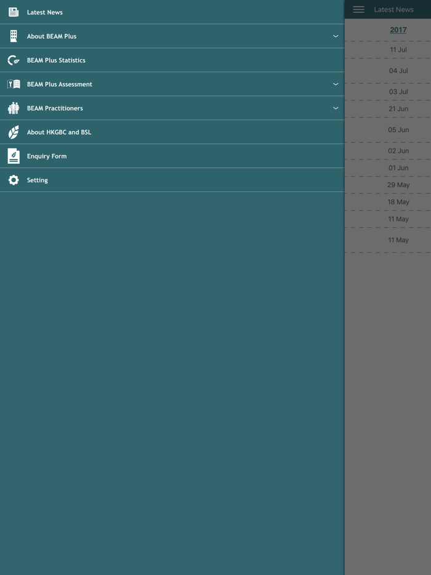Open the 11 Jul news entry

pos(388,49)
